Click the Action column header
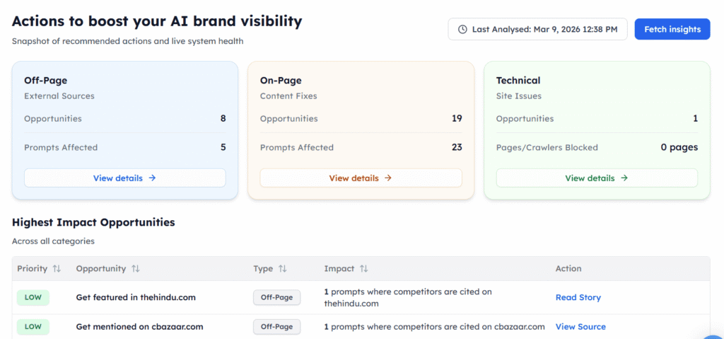The image size is (724, 339). [568, 269]
